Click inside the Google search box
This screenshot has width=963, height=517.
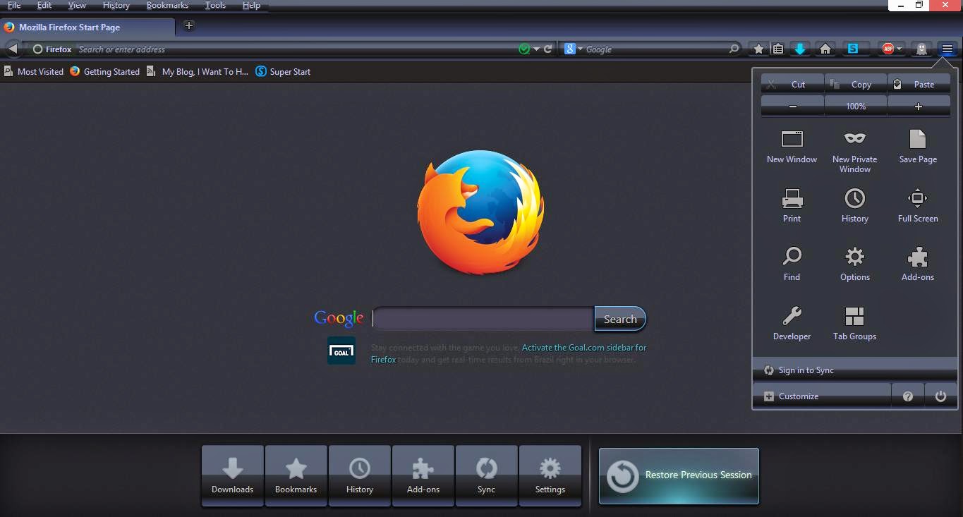[x=482, y=318]
